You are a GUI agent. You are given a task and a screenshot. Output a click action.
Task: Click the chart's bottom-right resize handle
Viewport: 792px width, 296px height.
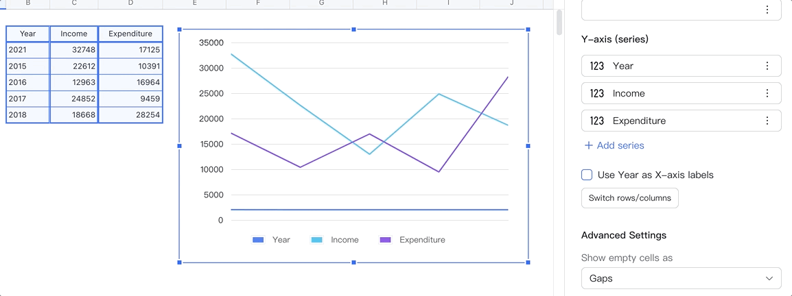click(x=528, y=262)
